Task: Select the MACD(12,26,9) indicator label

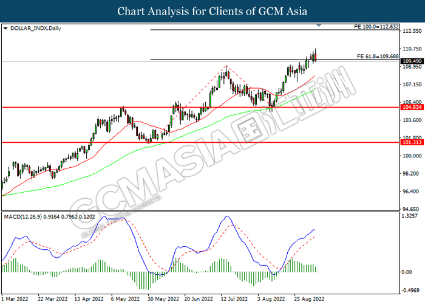Action: (50, 216)
